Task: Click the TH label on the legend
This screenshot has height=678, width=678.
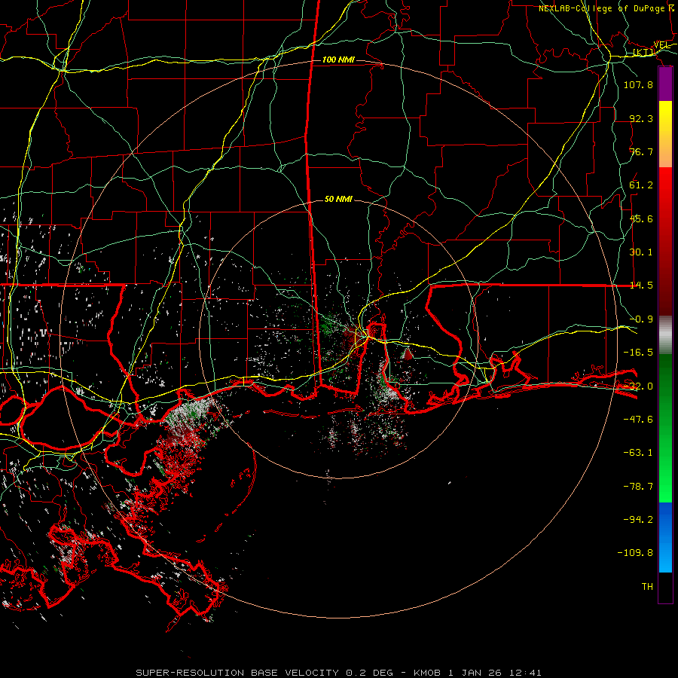Action: coord(647,587)
